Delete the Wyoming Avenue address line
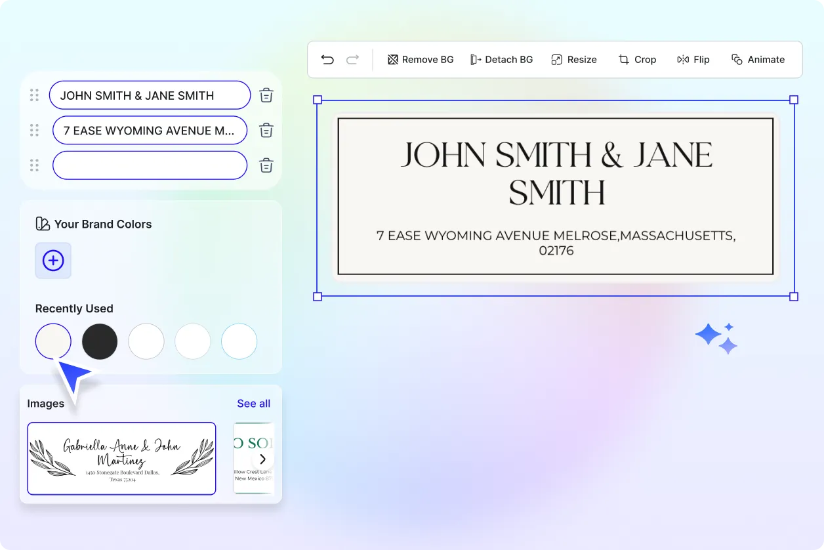The width and height of the screenshot is (824, 550). click(x=266, y=130)
